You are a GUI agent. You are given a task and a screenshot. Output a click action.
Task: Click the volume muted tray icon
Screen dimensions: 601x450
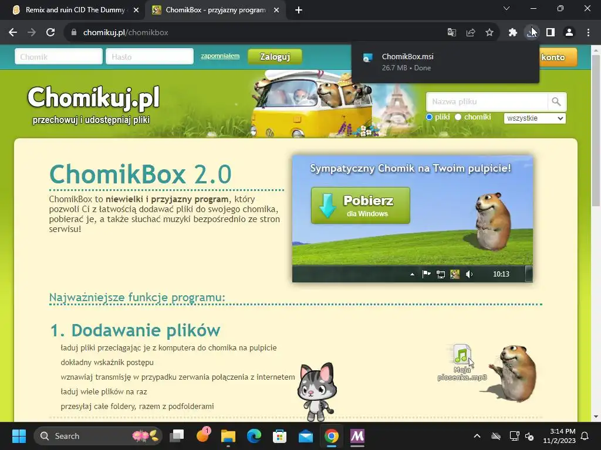pyautogui.click(x=529, y=436)
